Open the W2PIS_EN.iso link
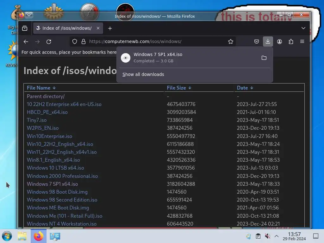The height and width of the screenshot is (243, 324). point(43,128)
